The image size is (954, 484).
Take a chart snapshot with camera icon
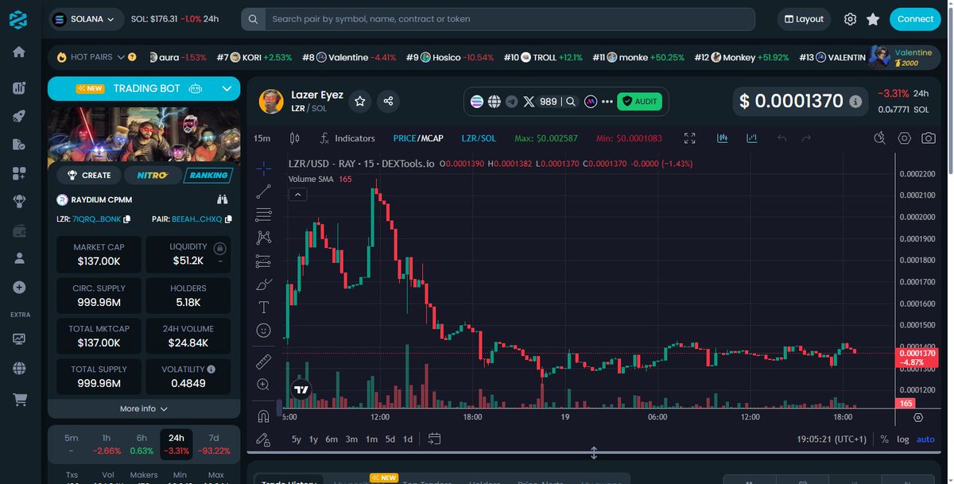pos(928,138)
